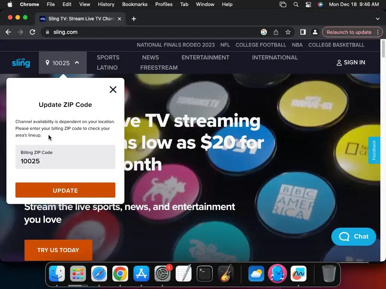Open the History menu
Image resolution: width=386 pixels, height=289 pixels.
(x=106, y=4)
